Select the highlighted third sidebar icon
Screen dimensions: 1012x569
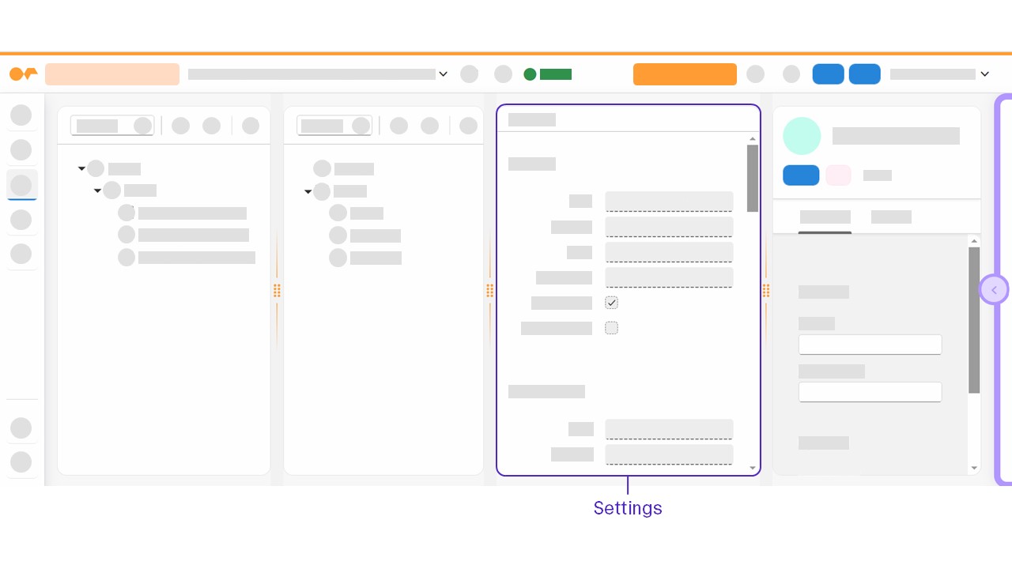tap(21, 185)
